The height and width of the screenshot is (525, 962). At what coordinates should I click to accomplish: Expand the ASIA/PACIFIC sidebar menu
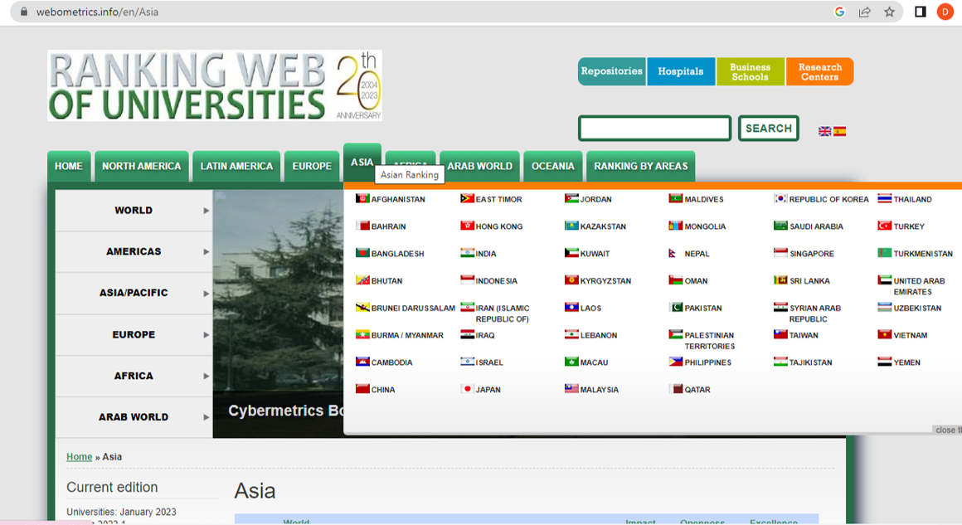tap(134, 293)
